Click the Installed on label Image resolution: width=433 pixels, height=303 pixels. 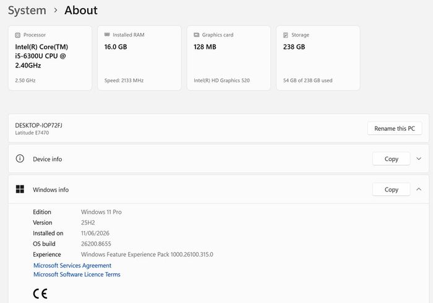coord(48,233)
